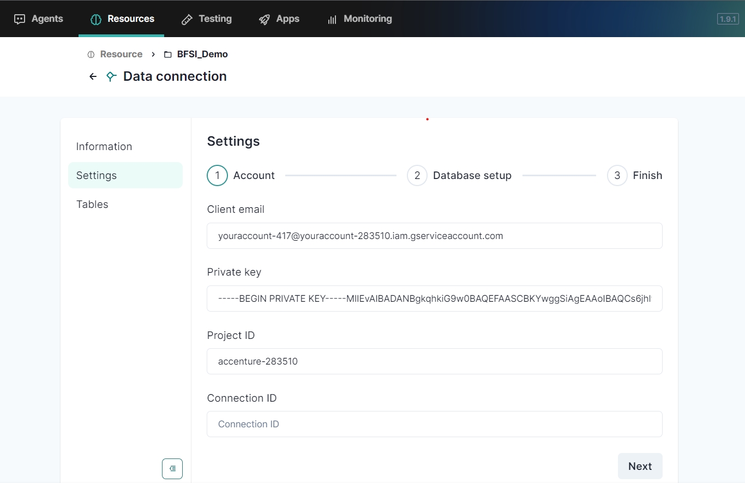Screen dimensions: 745x483
Task: Focus the Client email field
Action: [434, 236]
